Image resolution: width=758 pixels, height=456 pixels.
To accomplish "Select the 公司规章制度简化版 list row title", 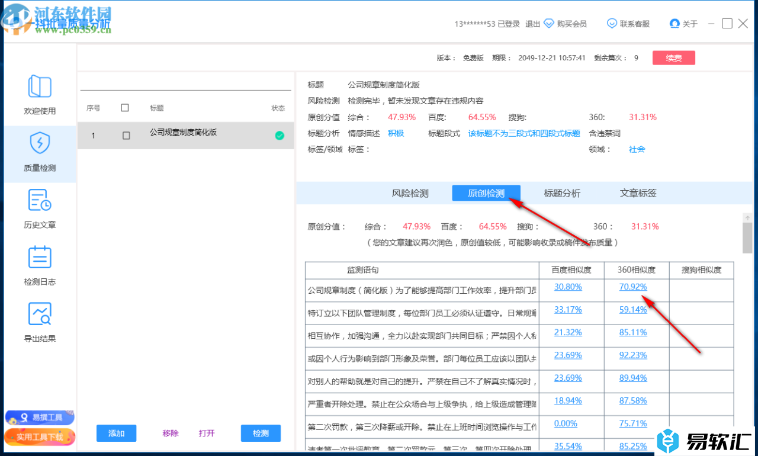I will pyautogui.click(x=183, y=132).
